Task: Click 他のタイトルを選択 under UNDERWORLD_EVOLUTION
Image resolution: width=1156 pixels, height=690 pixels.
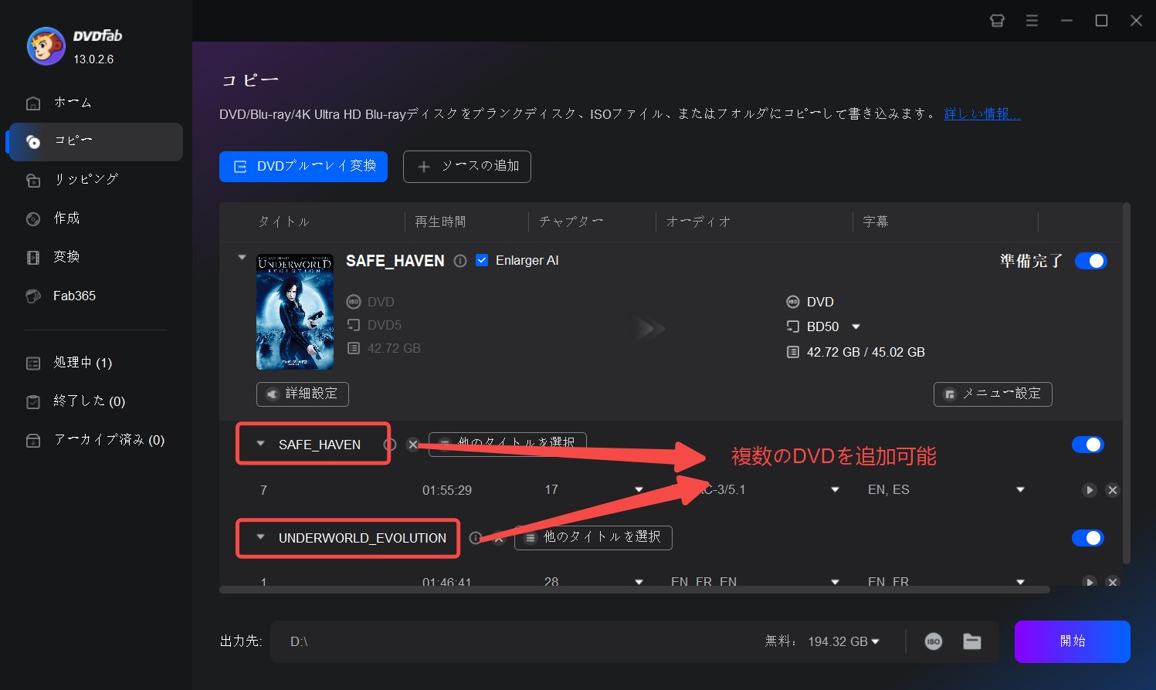Action: pyautogui.click(x=593, y=537)
